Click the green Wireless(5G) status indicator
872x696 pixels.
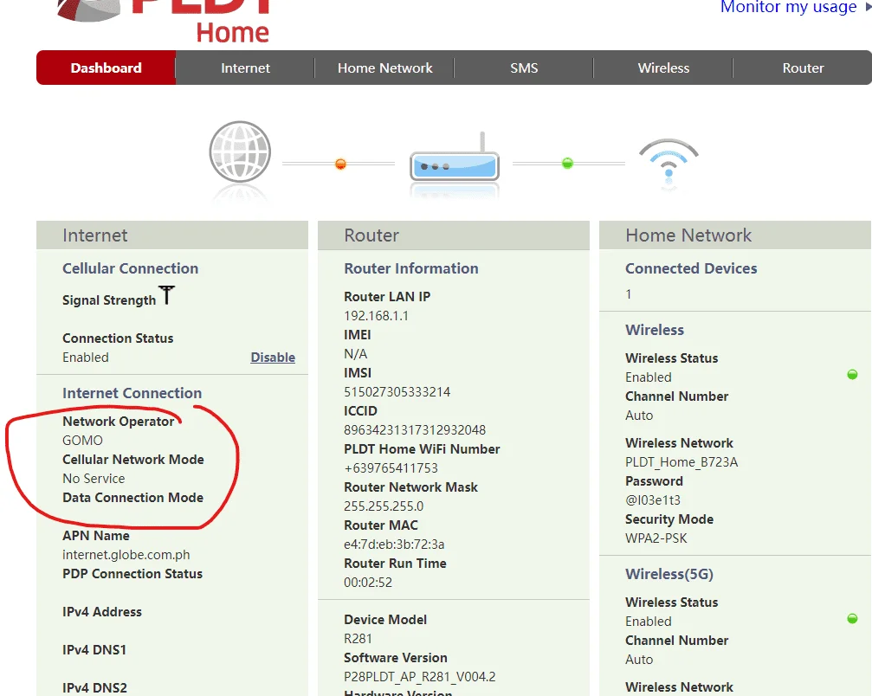[x=852, y=619]
